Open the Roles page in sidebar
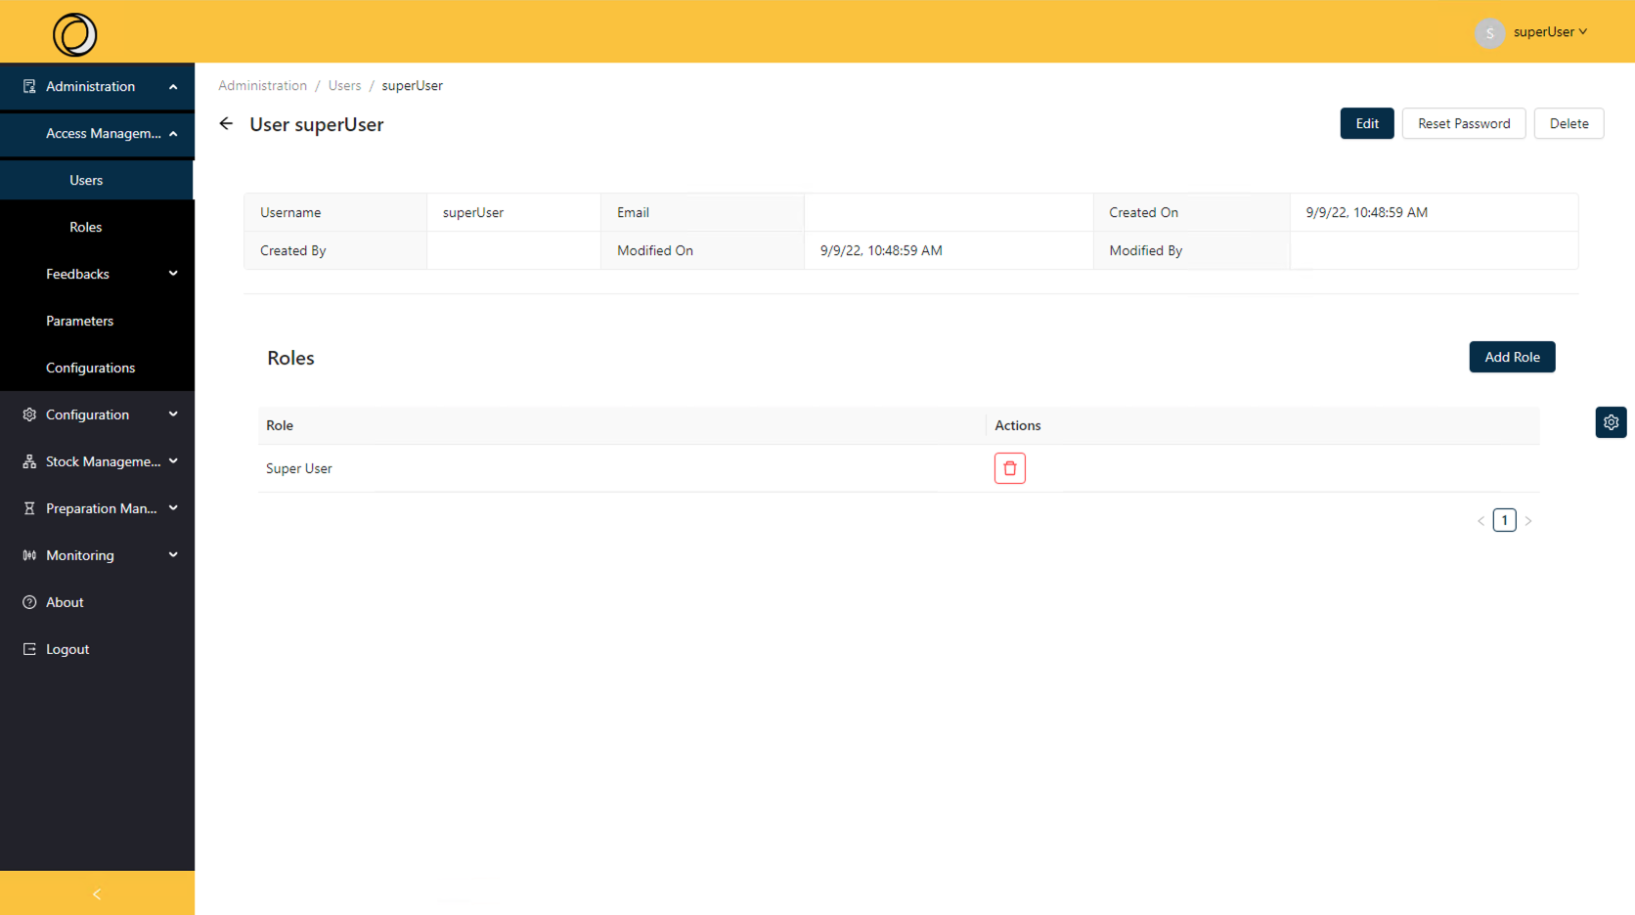 pyautogui.click(x=86, y=227)
